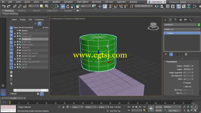Open the Rendering menu
Image resolution: width=201 pixels, height=113 pixels.
pos(96,2)
